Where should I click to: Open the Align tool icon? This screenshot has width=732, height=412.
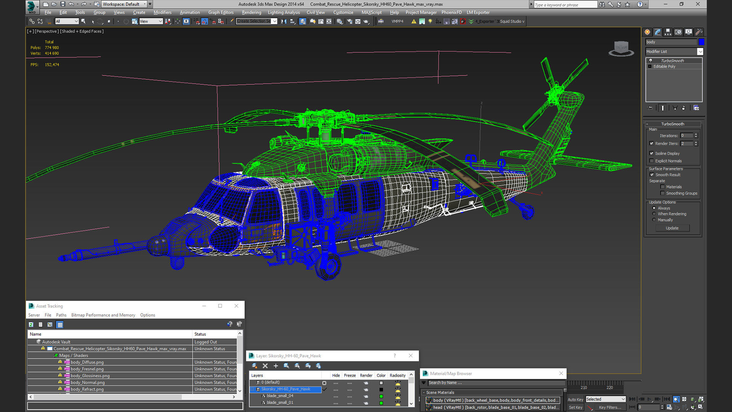pyautogui.click(x=293, y=21)
